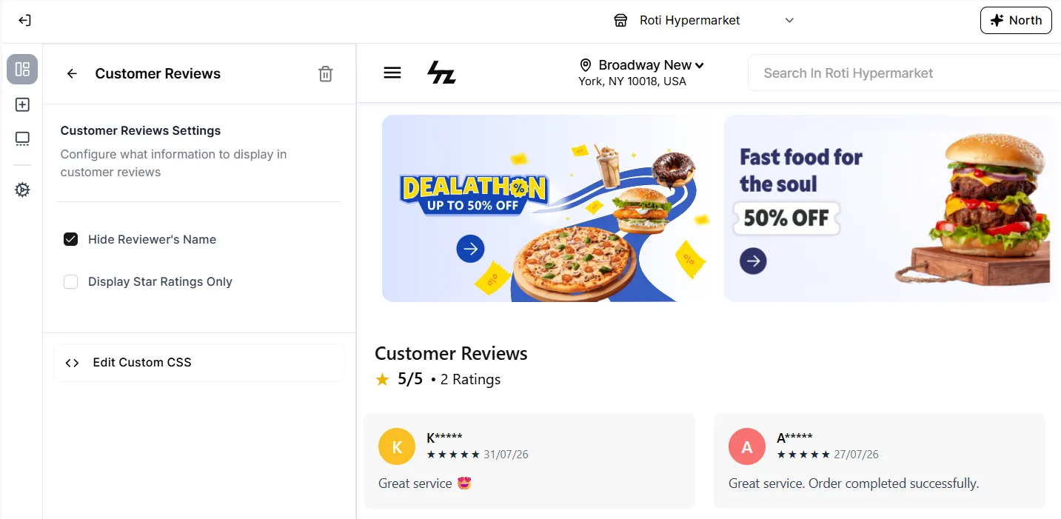Viewport: 1061px width, 519px height.
Task: Click the exit icon in top-left corner
Action: (24, 21)
